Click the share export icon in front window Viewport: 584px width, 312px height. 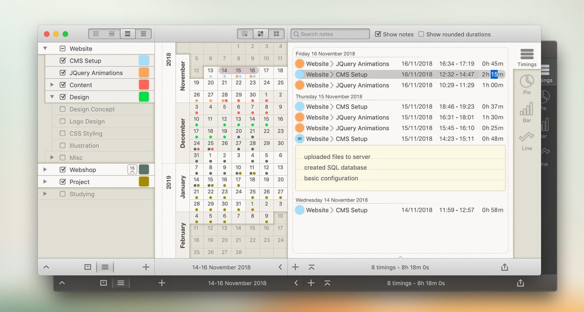tap(505, 267)
